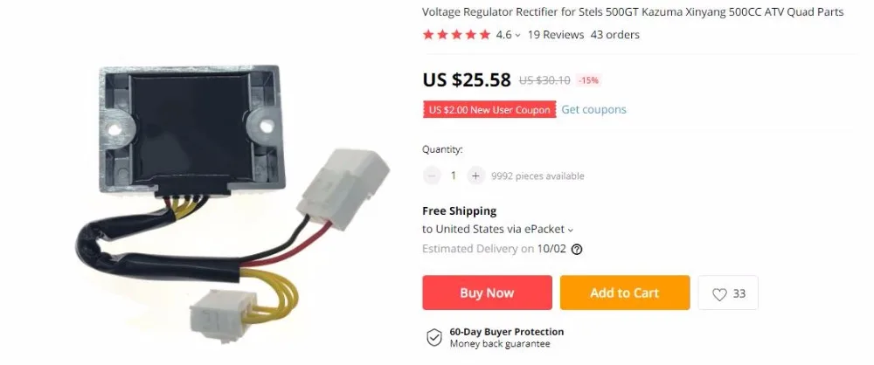
Task: Click the buyer protection shield icon
Action: click(434, 337)
